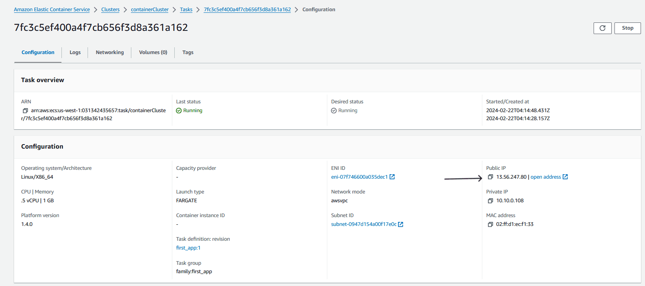Image resolution: width=645 pixels, height=286 pixels.
Task: Open the first_app:1 task definition link
Action: click(x=188, y=248)
